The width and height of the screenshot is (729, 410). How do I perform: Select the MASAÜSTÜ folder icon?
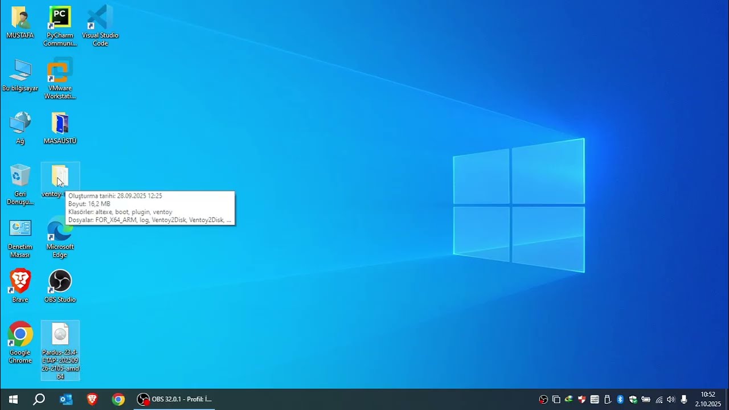pos(60,128)
